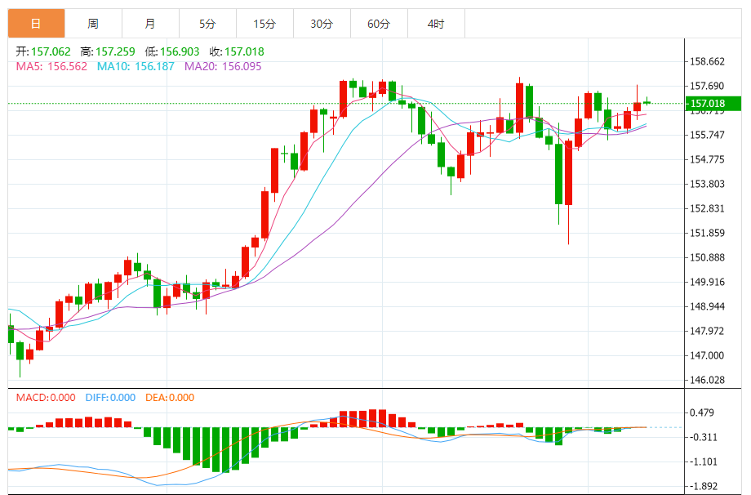Screen dimensions: 751x495
Task: Click the 153.803 price axis label
Action: [x=707, y=184]
